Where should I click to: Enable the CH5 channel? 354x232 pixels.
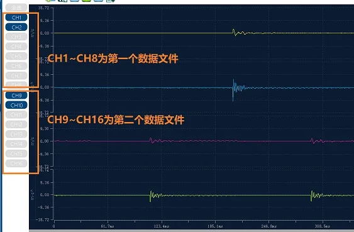pyautogui.click(x=16, y=56)
